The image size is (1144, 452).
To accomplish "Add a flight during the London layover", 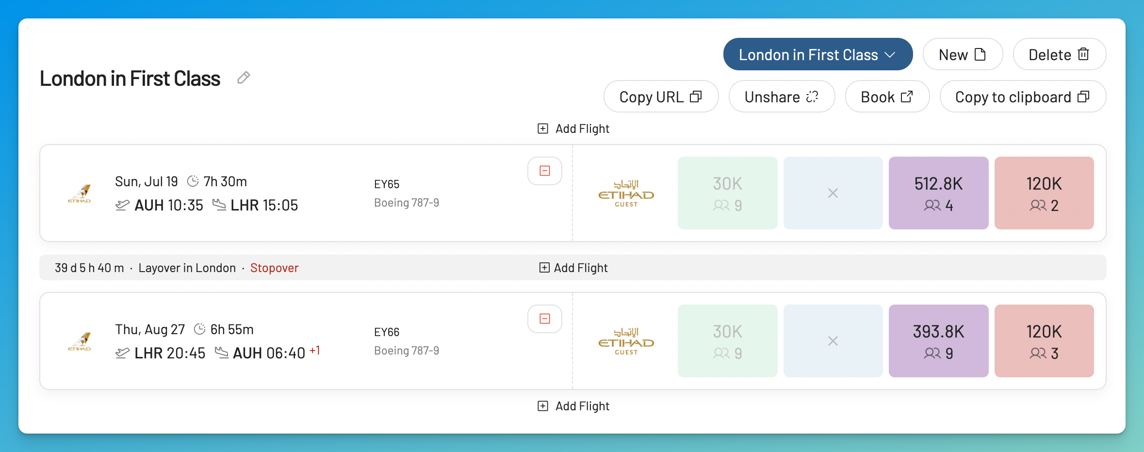I will coord(573,268).
